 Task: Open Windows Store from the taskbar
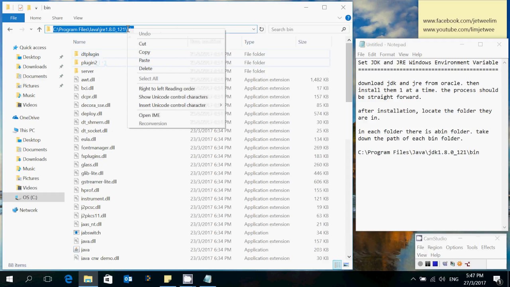(x=108, y=279)
